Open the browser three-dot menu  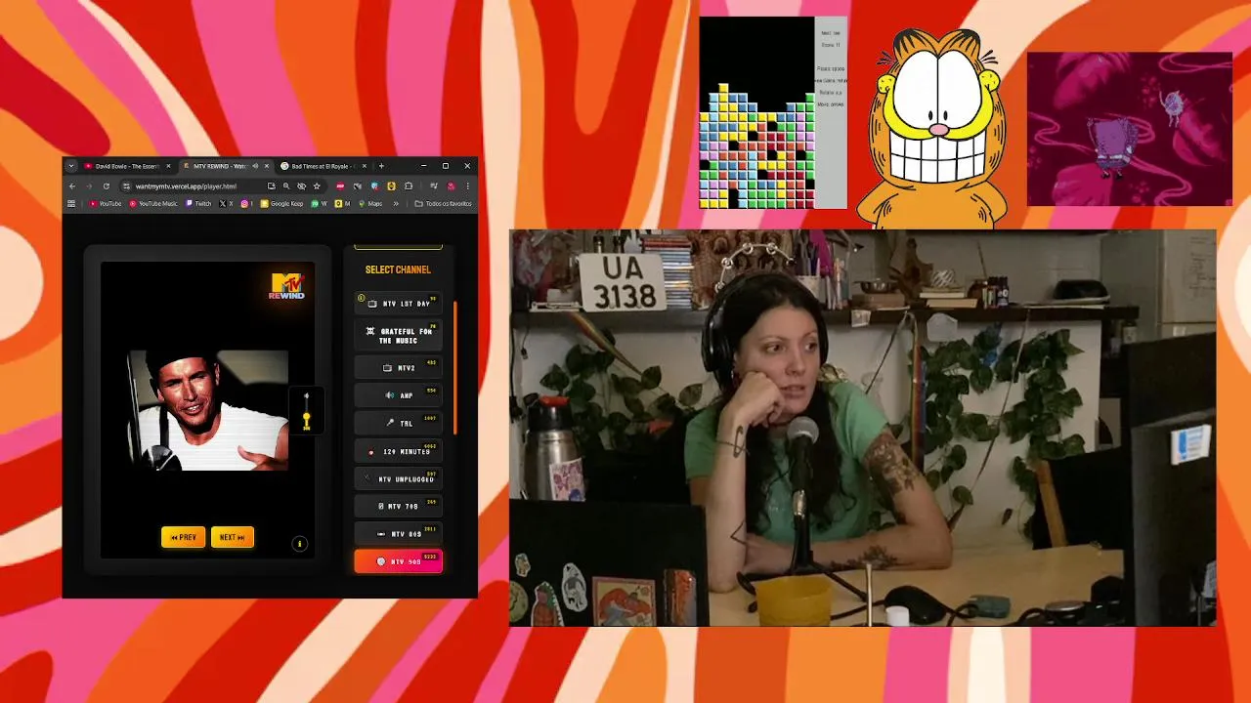coord(467,186)
